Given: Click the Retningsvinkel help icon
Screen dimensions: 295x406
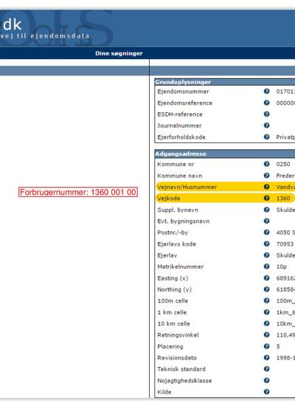Looking at the screenshot, I should (266, 335).
